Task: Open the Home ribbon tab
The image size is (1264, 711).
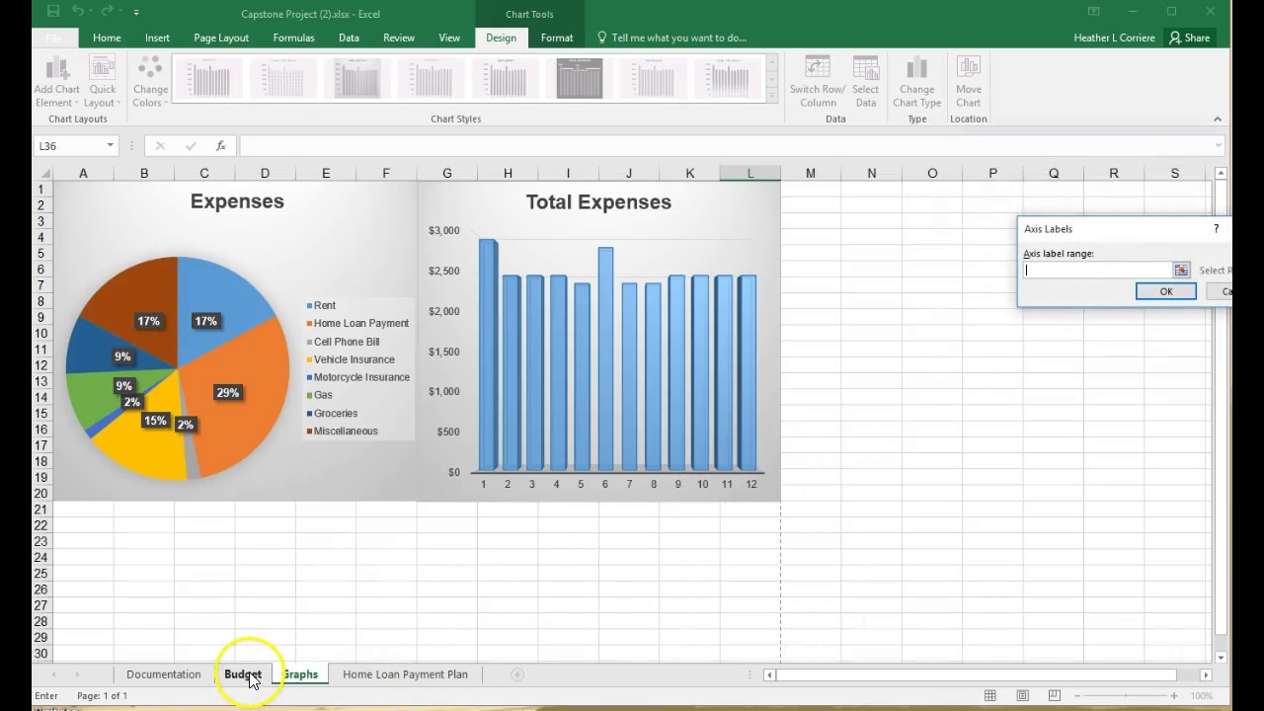Action: tap(107, 38)
